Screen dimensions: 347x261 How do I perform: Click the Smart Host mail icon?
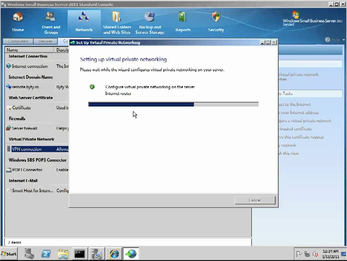coord(9,190)
